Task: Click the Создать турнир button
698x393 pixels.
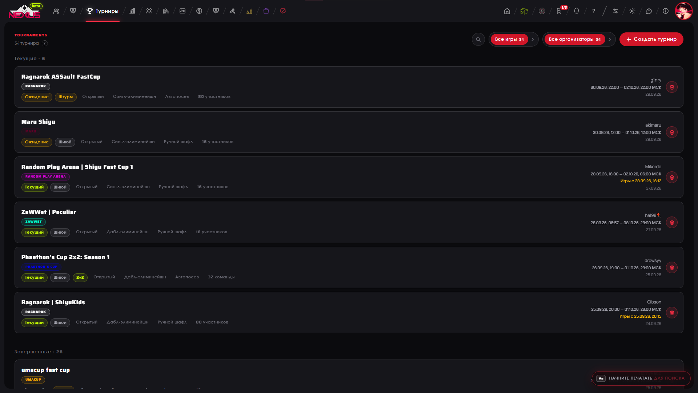Action: (651, 39)
